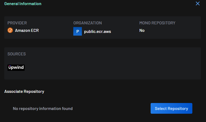Click the No repository information found message
Screen dimensions: 206x122
pyautogui.click(x=43, y=109)
